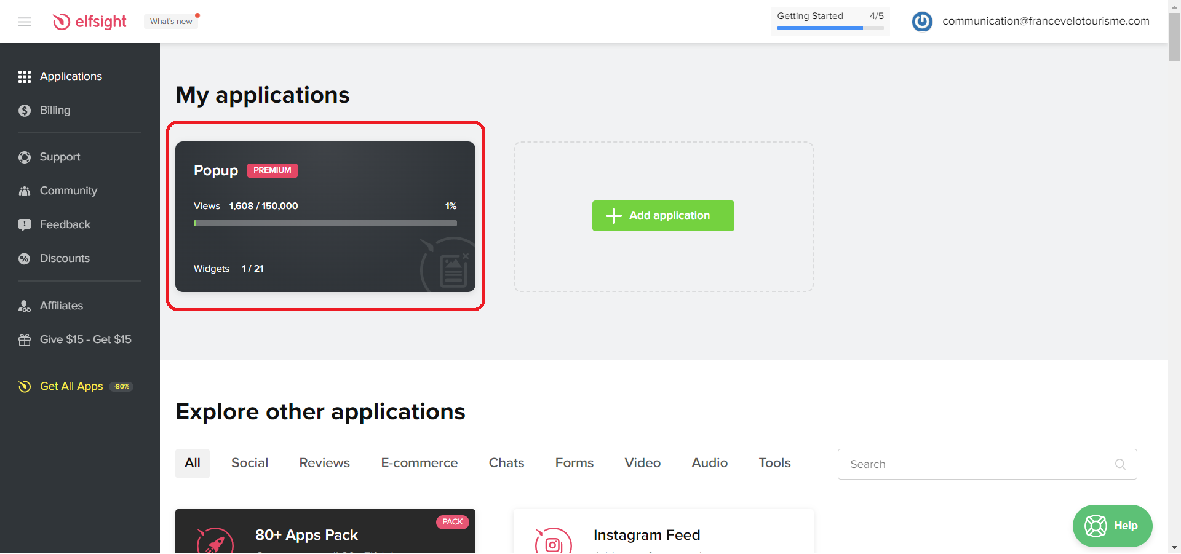Click the gift icon for Give $15
This screenshot has width=1181, height=554.
point(25,340)
